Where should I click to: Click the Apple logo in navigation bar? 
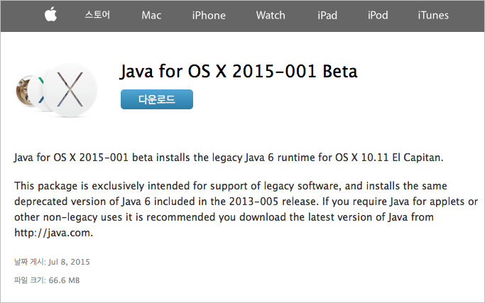click(x=50, y=14)
